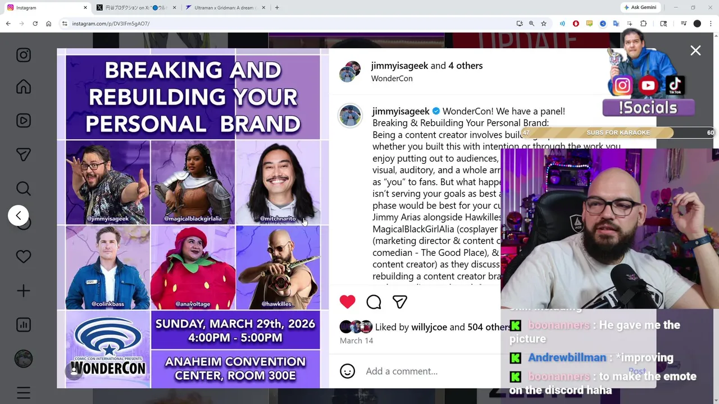Image resolution: width=719 pixels, height=404 pixels.
Task: Open the '4 others' collaborators list
Action: 465,66
